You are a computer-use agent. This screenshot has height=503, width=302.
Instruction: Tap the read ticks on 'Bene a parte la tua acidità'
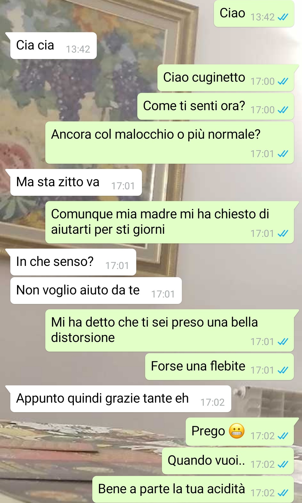point(283,493)
